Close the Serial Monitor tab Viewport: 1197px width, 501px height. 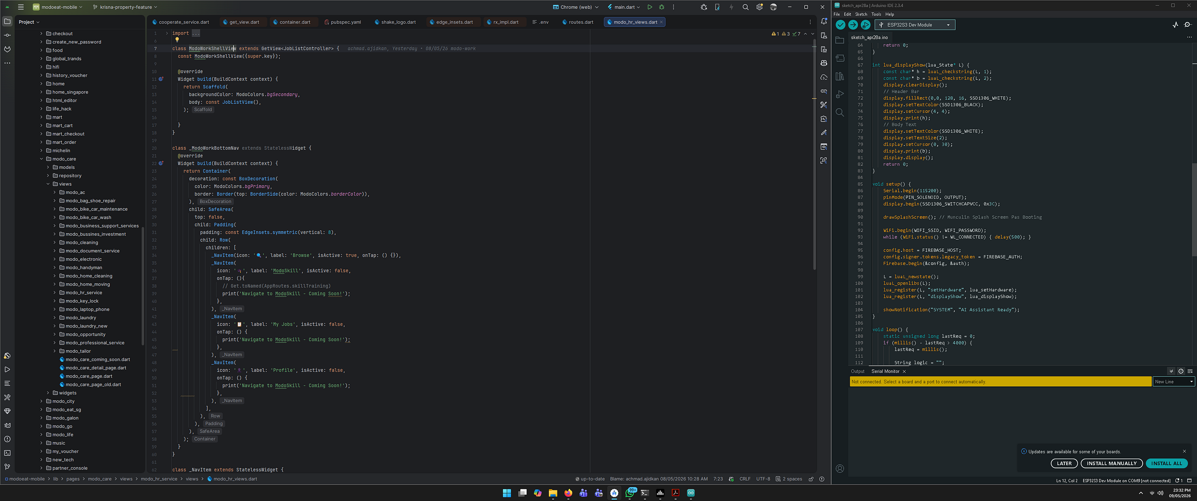(904, 371)
